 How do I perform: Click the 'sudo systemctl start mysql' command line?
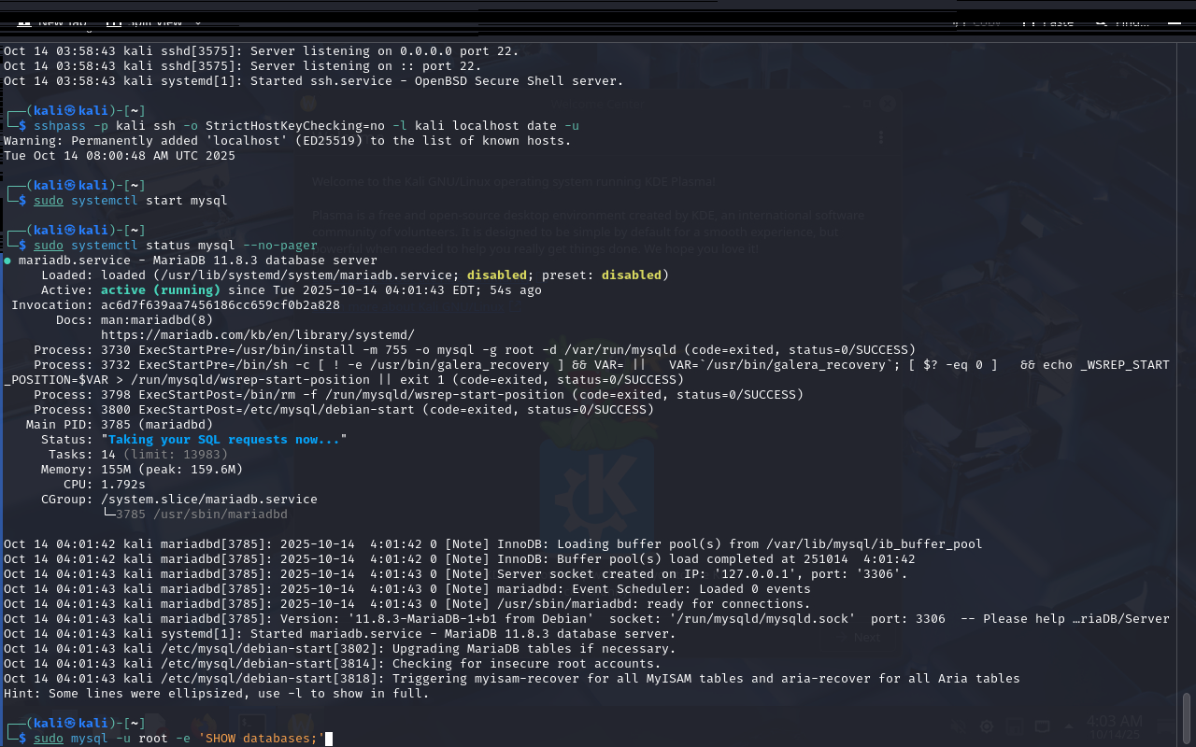(130, 201)
